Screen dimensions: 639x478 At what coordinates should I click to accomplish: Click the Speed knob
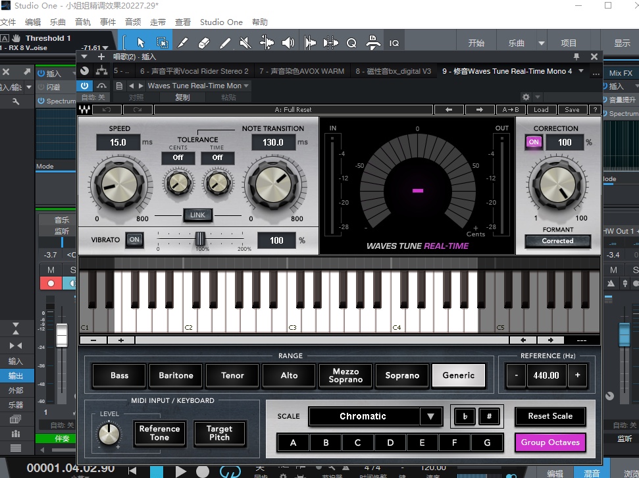119,186
